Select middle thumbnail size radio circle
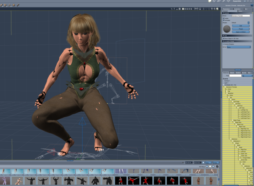Image resolution: width=254 pixels, height=186 pixels. point(210,166)
